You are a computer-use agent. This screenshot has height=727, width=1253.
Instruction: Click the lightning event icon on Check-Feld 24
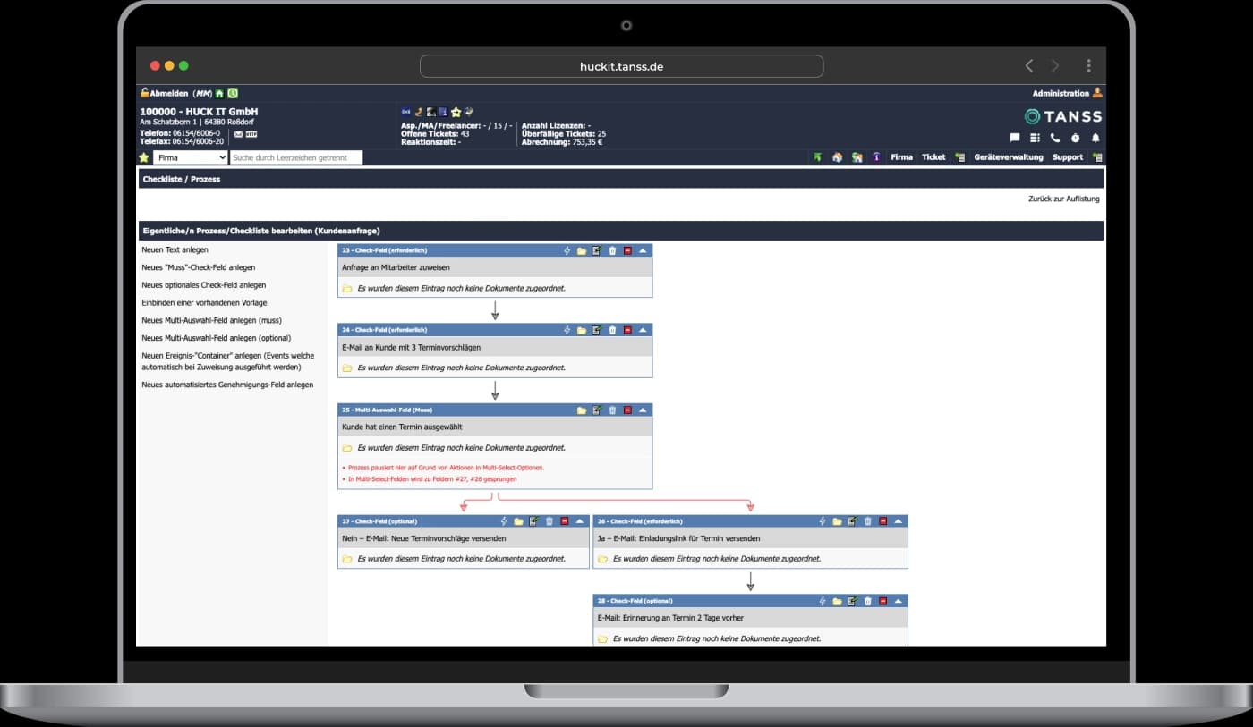pyautogui.click(x=567, y=329)
